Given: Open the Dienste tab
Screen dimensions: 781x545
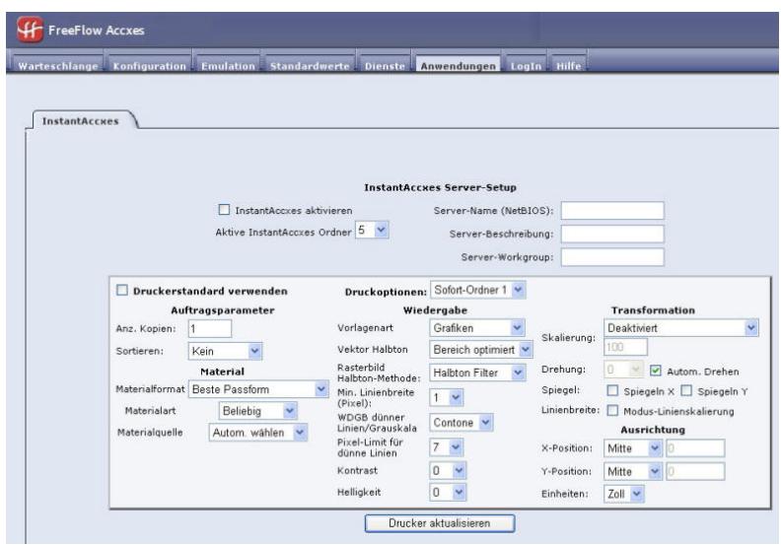Looking at the screenshot, I should 385,66.
